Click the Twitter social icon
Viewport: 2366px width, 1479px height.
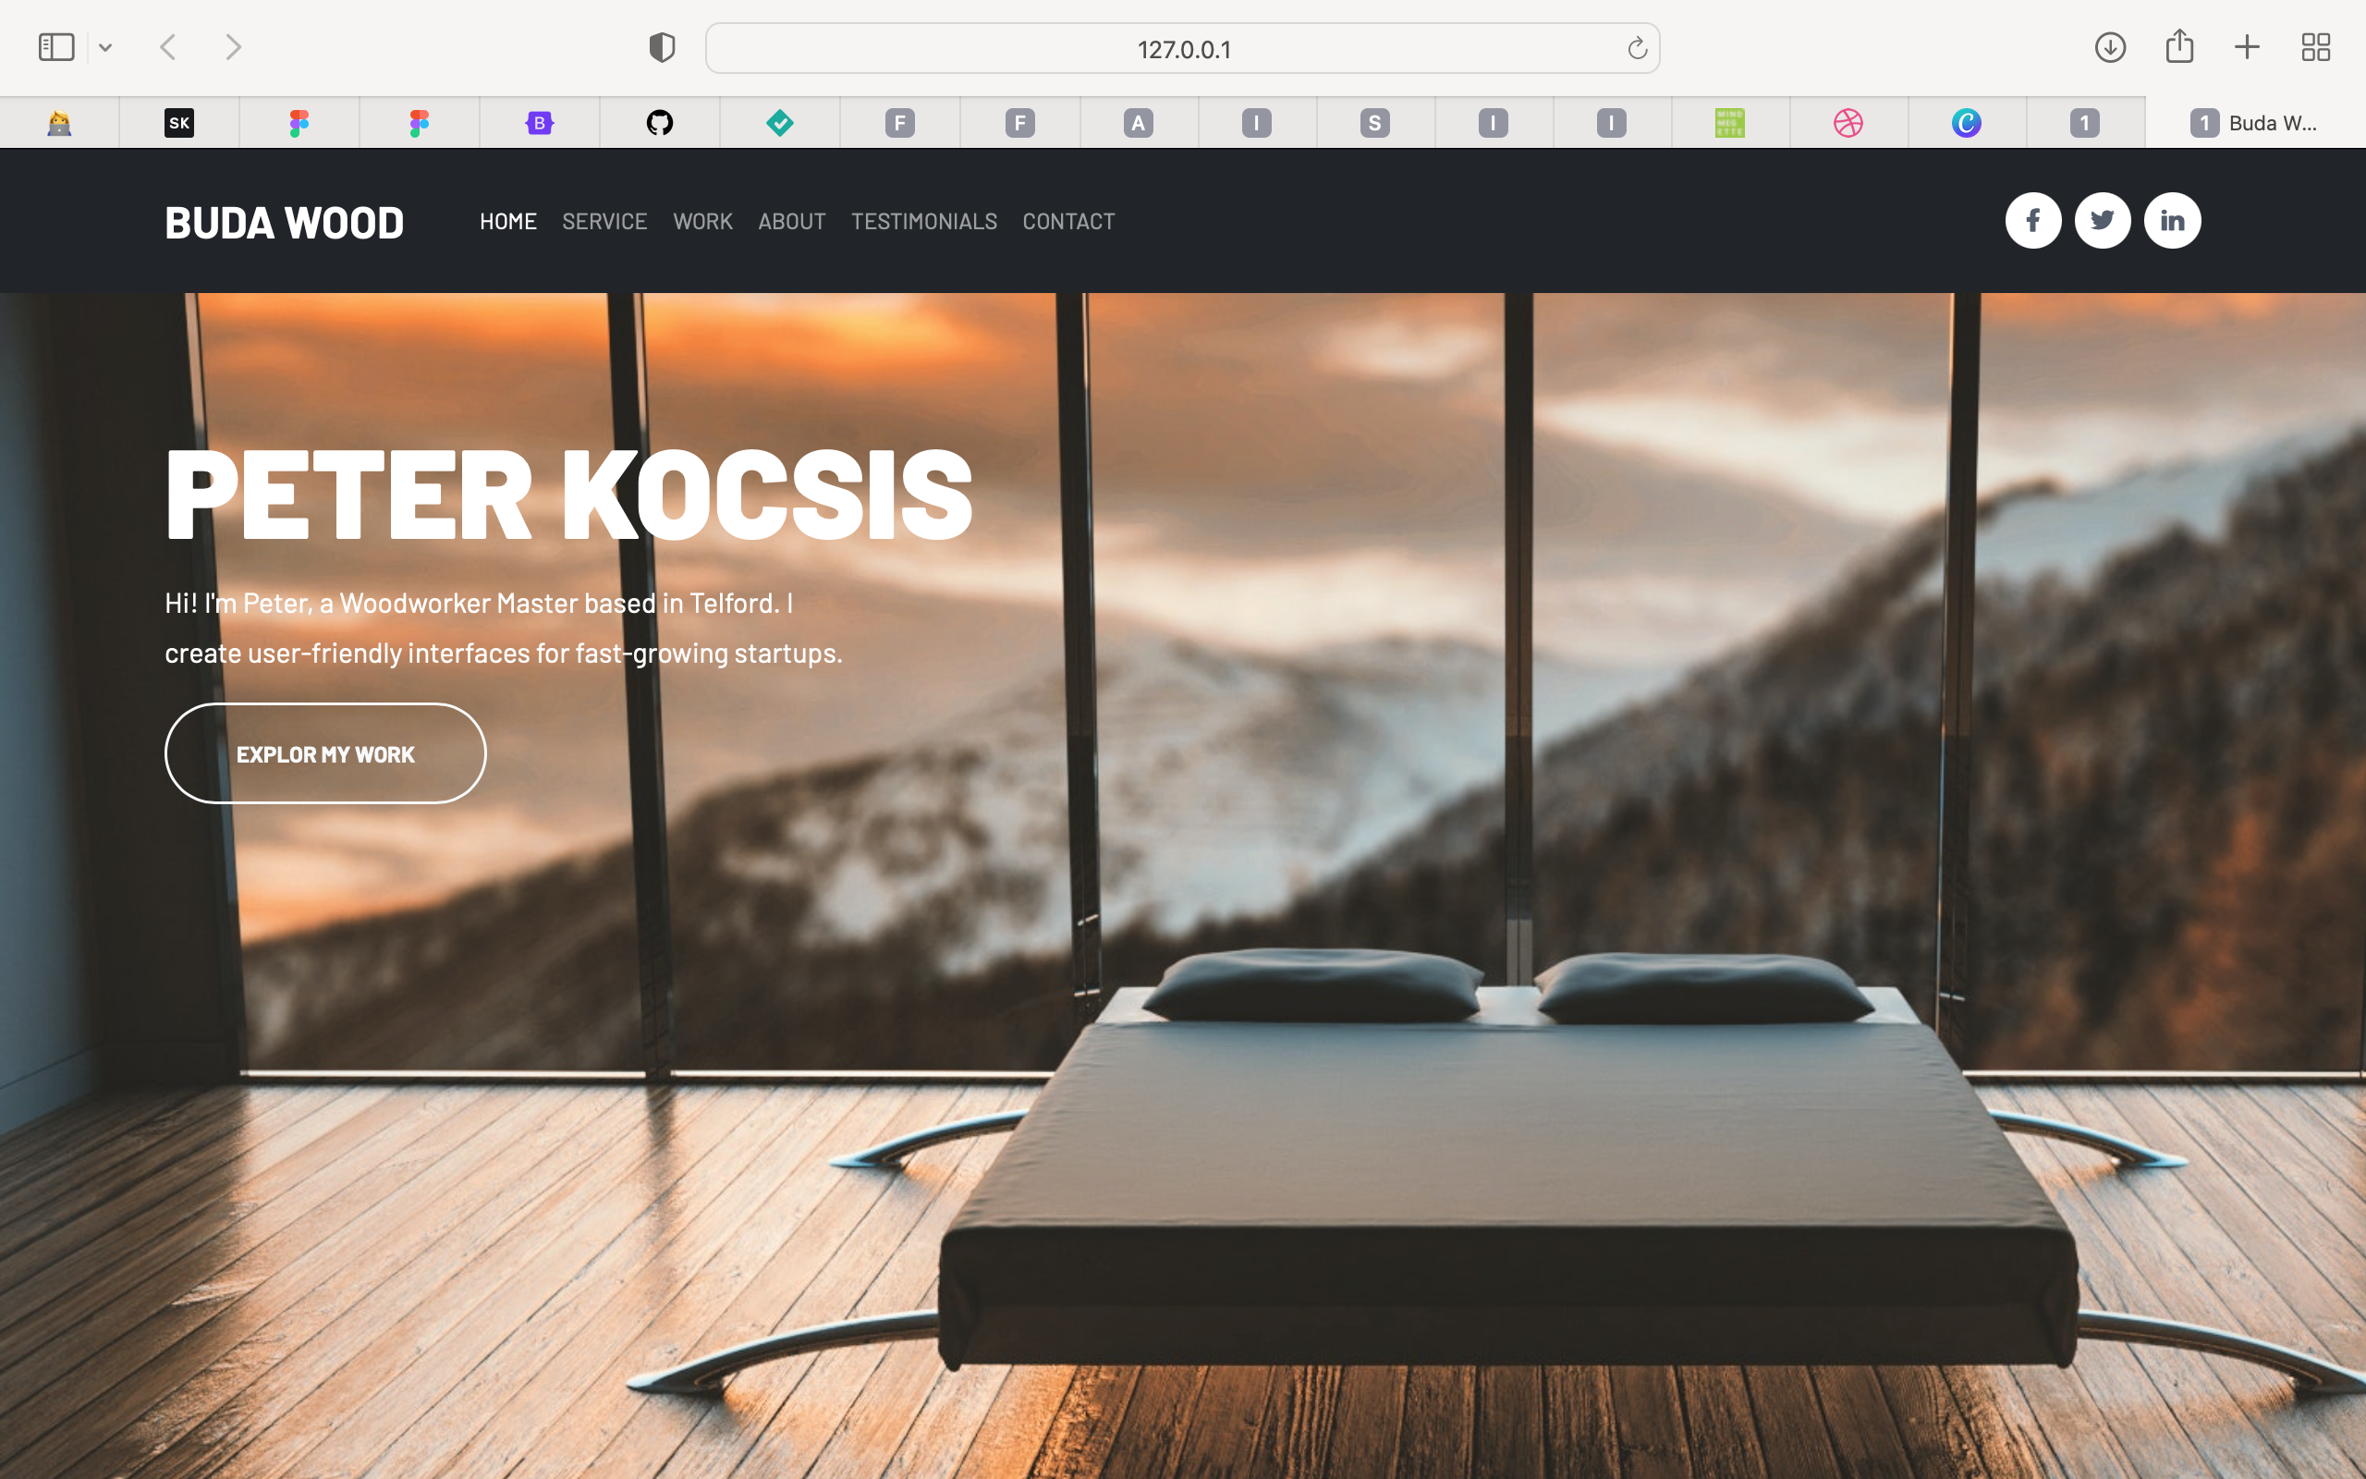[x=2102, y=220]
